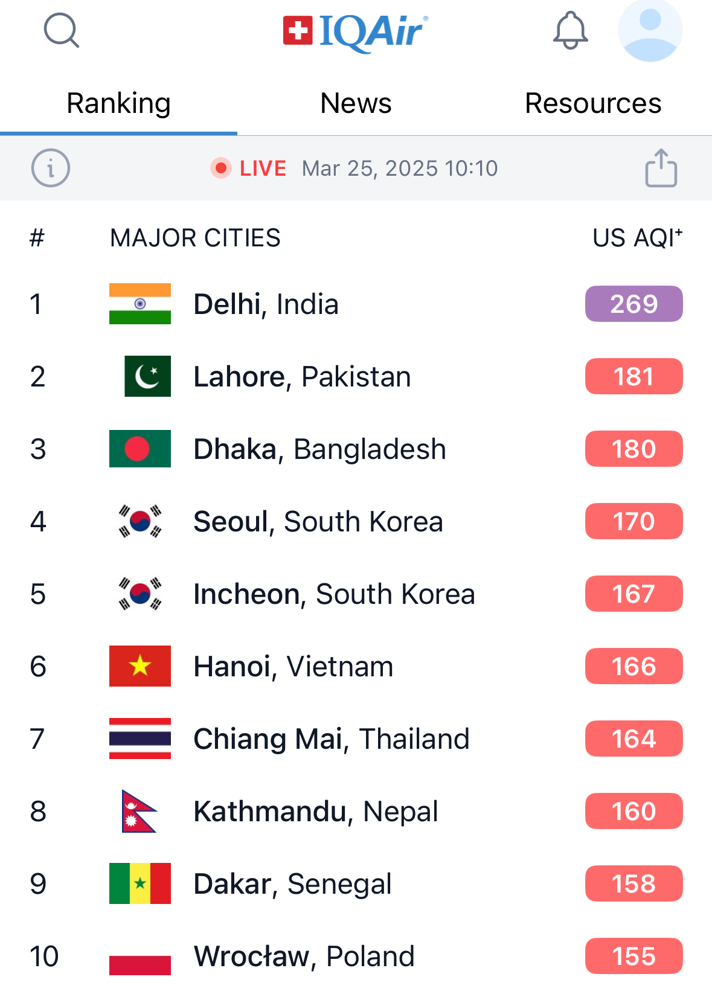Open the Resources tab
Image resolution: width=712 pixels, height=1000 pixels.
click(593, 103)
